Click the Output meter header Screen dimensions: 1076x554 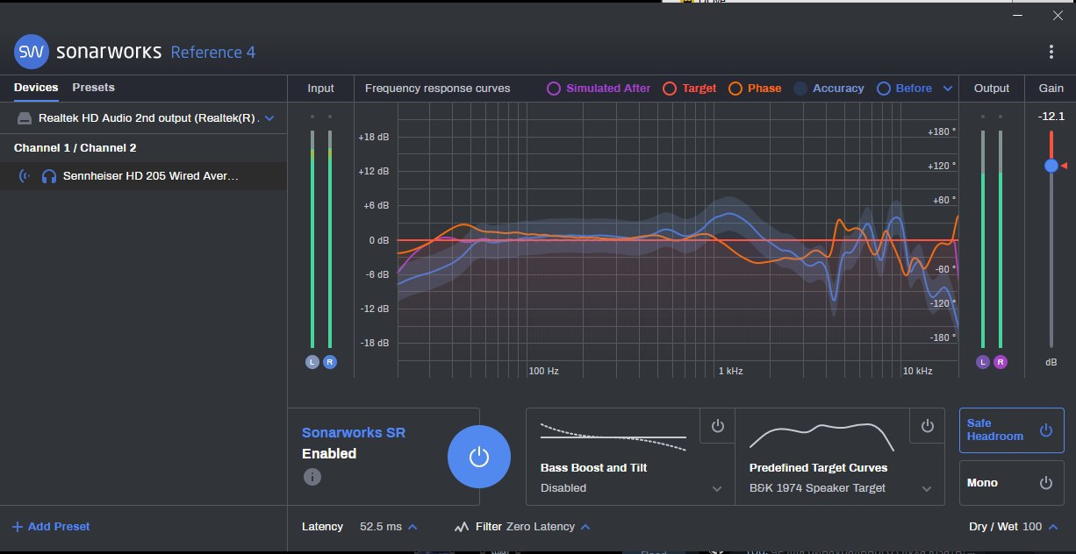click(992, 89)
